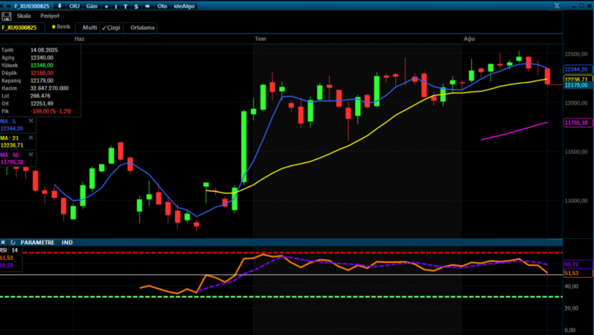Remove the MA 50 moving average

[31, 155]
